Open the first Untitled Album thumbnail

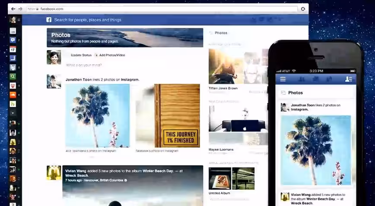220,178
